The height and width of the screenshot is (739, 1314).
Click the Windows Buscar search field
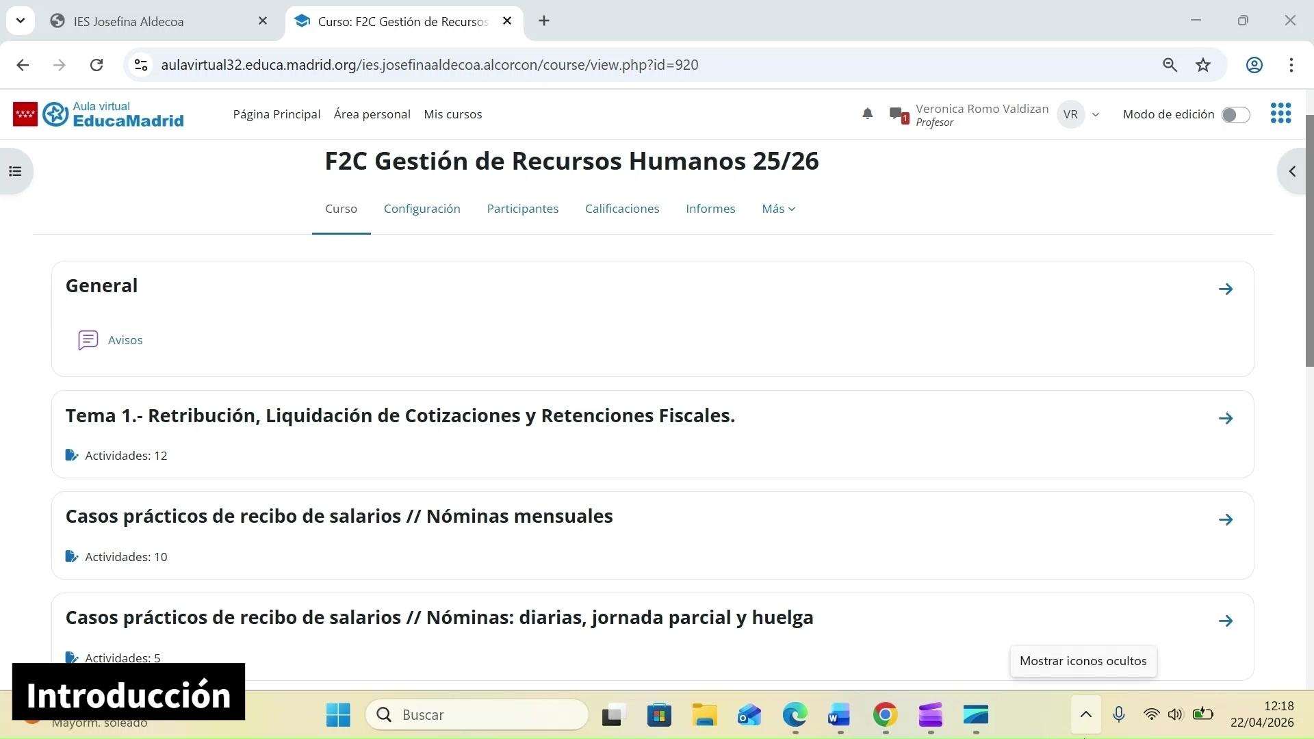477,715
